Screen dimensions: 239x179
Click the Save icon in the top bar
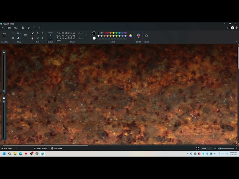pyautogui.click(x=23, y=28)
